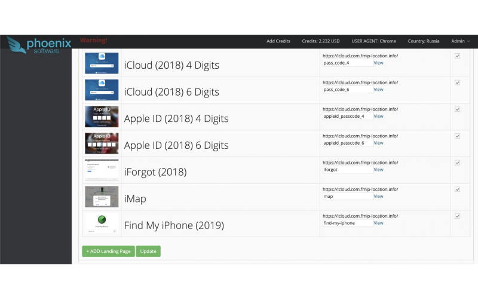Screen dimensions: 478x299
Task: Edit the iforgot path field
Action: (x=348, y=170)
